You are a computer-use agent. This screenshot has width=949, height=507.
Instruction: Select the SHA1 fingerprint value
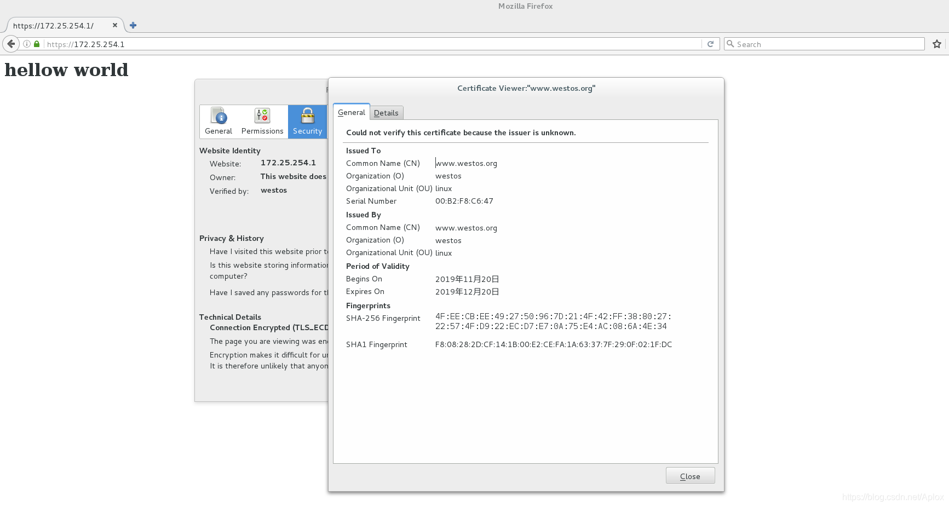click(x=554, y=344)
